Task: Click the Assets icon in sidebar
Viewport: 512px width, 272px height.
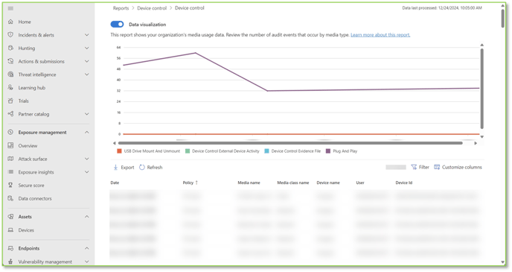Action: pos(10,217)
